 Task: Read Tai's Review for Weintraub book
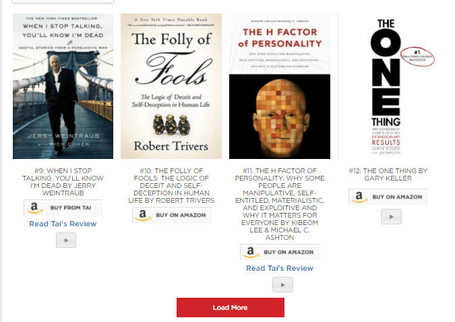click(x=63, y=224)
